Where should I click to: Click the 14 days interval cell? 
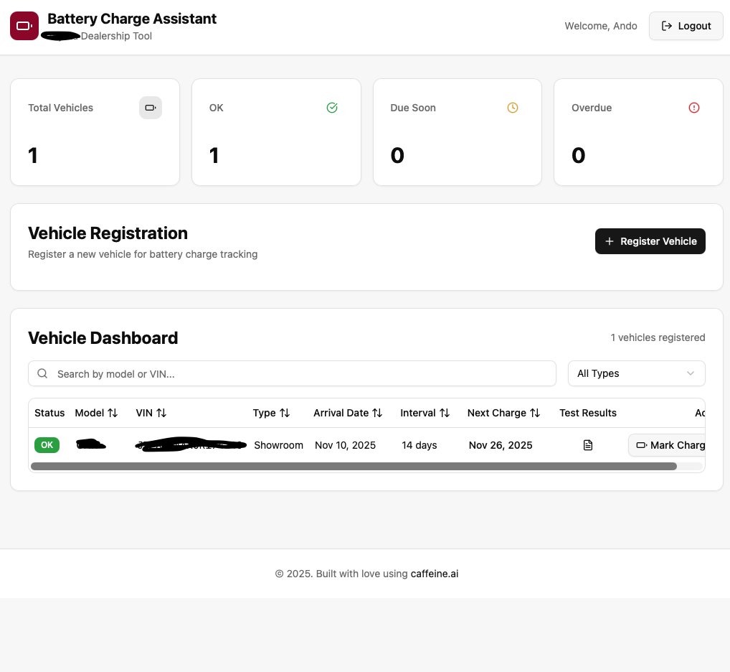coord(419,445)
